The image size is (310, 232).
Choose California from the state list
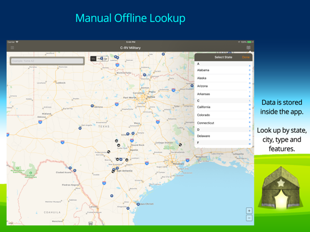click(221, 107)
